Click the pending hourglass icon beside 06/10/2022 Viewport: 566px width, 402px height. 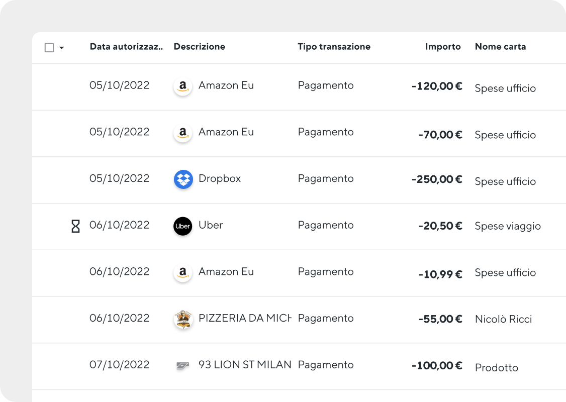(75, 226)
